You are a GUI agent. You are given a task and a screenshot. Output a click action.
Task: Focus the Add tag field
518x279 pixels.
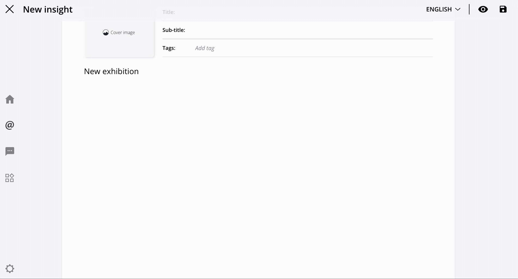(314, 48)
